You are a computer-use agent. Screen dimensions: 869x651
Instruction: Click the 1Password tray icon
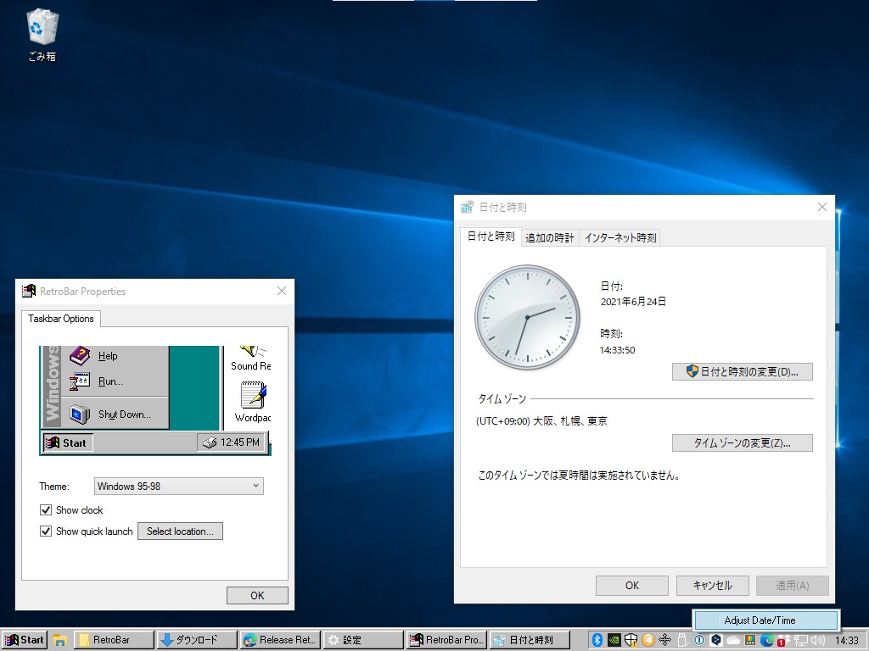tap(699, 641)
